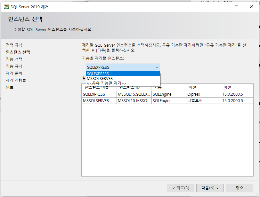Select the 기능 규칙 step in sidebar

(x=14, y=66)
